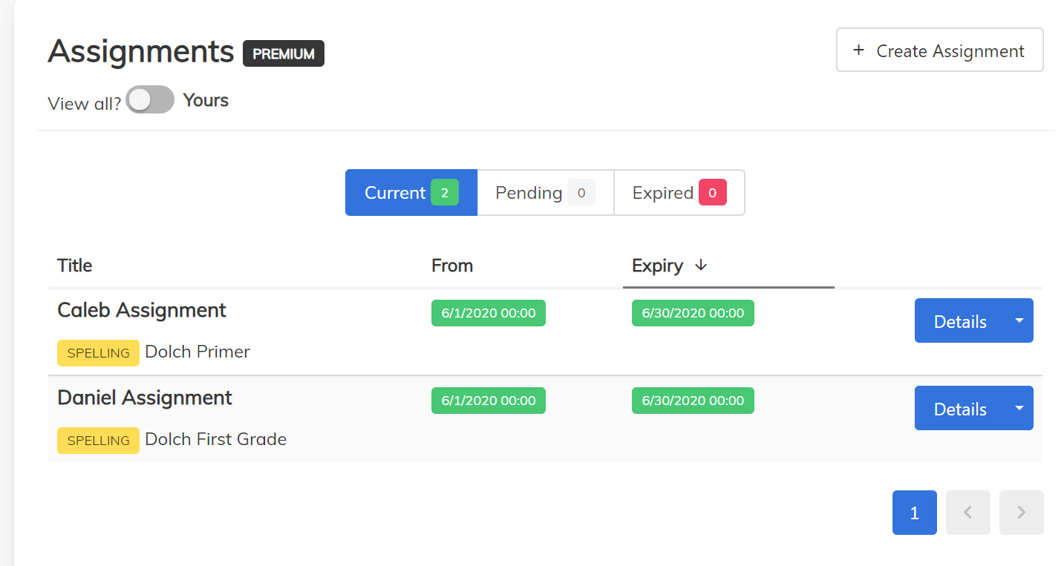
Task: Click the PREMIUM badge
Action: 284,53
